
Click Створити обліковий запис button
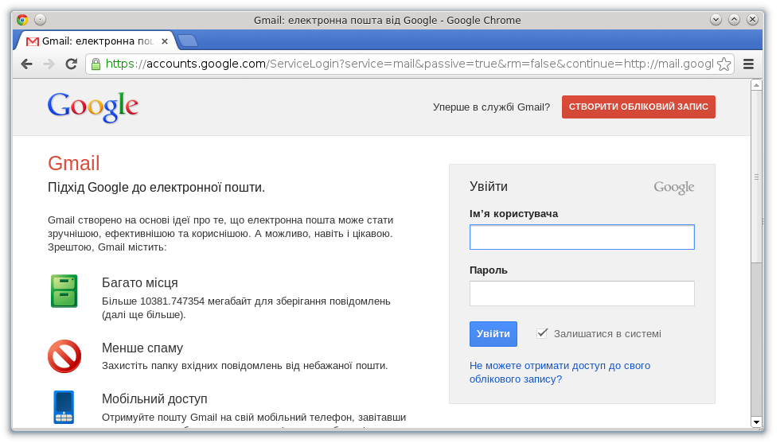[638, 107]
